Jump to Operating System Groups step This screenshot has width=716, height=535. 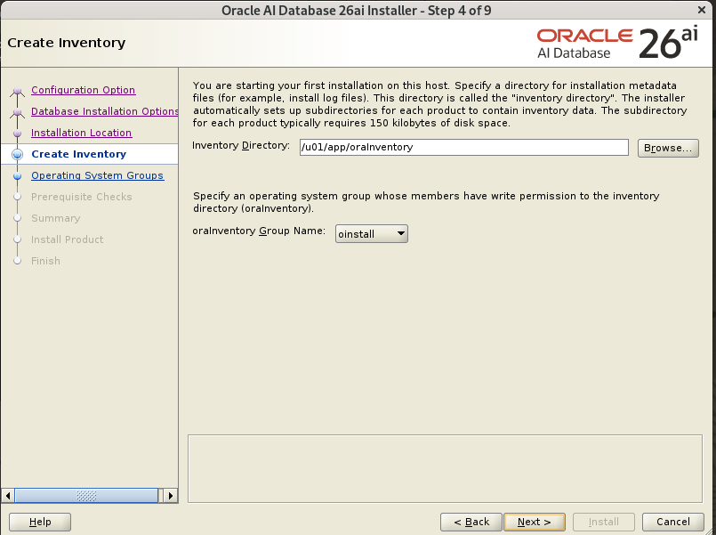(x=97, y=175)
